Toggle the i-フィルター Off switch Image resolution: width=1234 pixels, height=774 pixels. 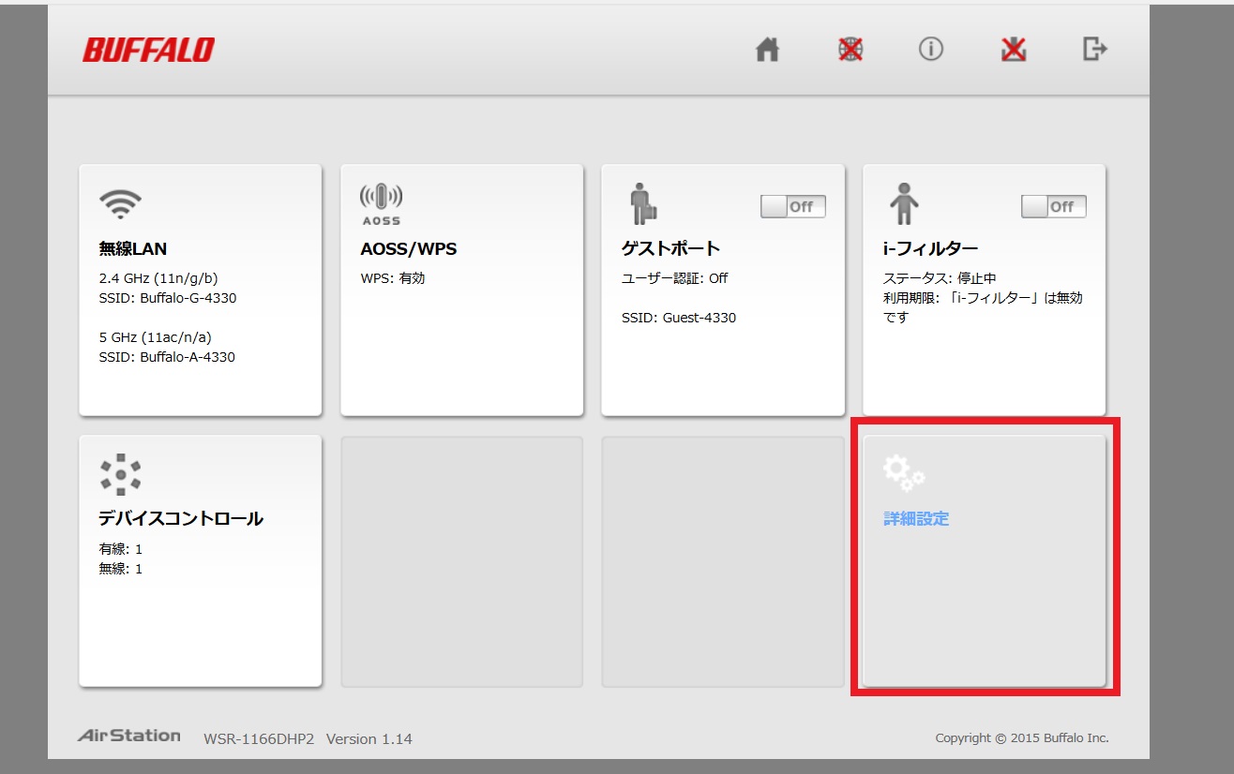[x=1054, y=207]
